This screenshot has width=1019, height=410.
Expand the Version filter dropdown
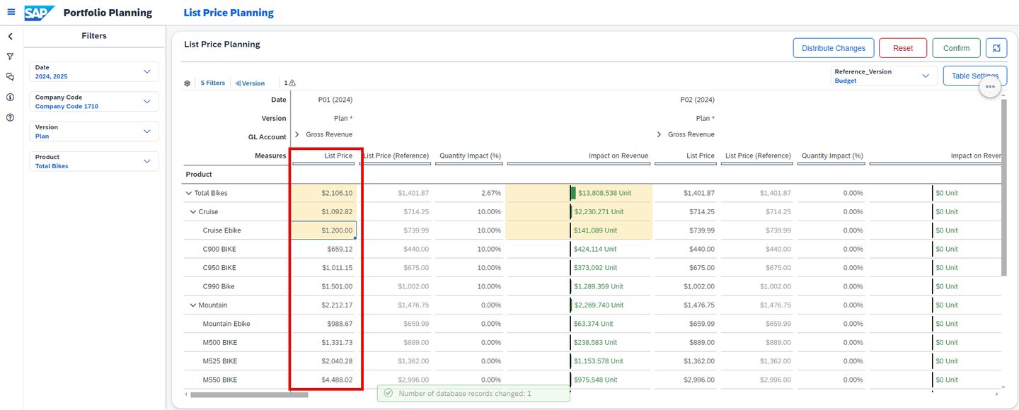[x=147, y=131]
